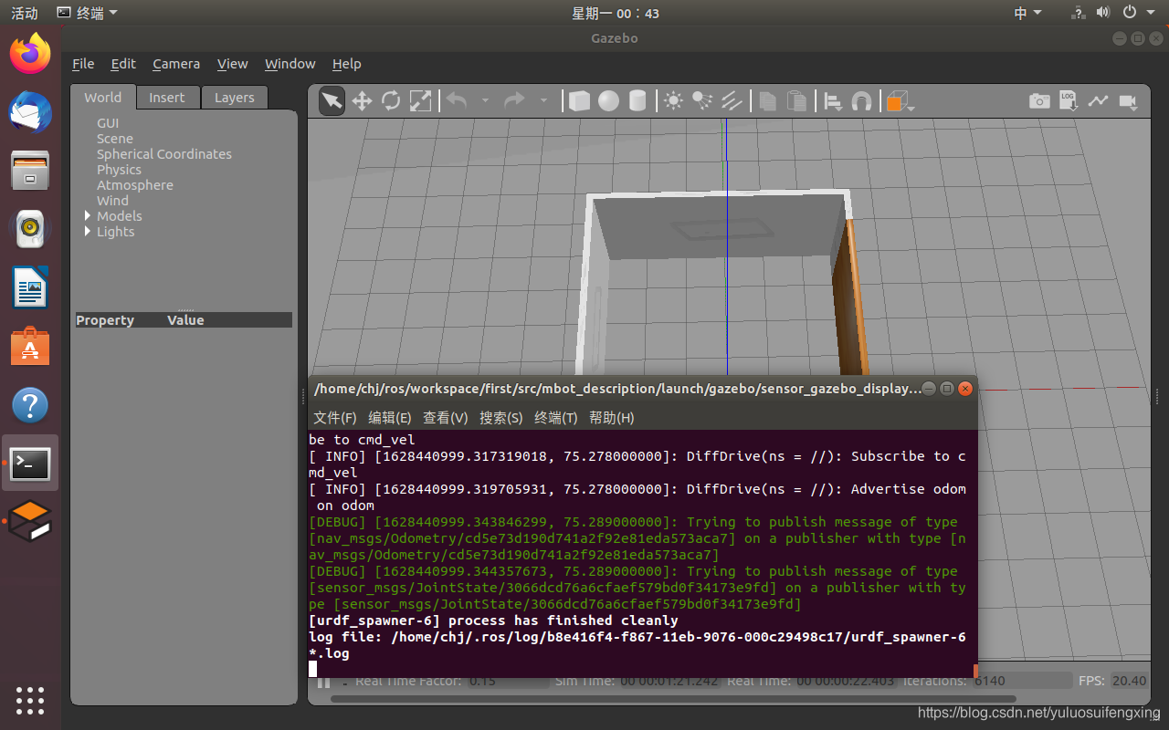Insert a cylinder shape
The height and width of the screenshot is (730, 1169).
638,100
